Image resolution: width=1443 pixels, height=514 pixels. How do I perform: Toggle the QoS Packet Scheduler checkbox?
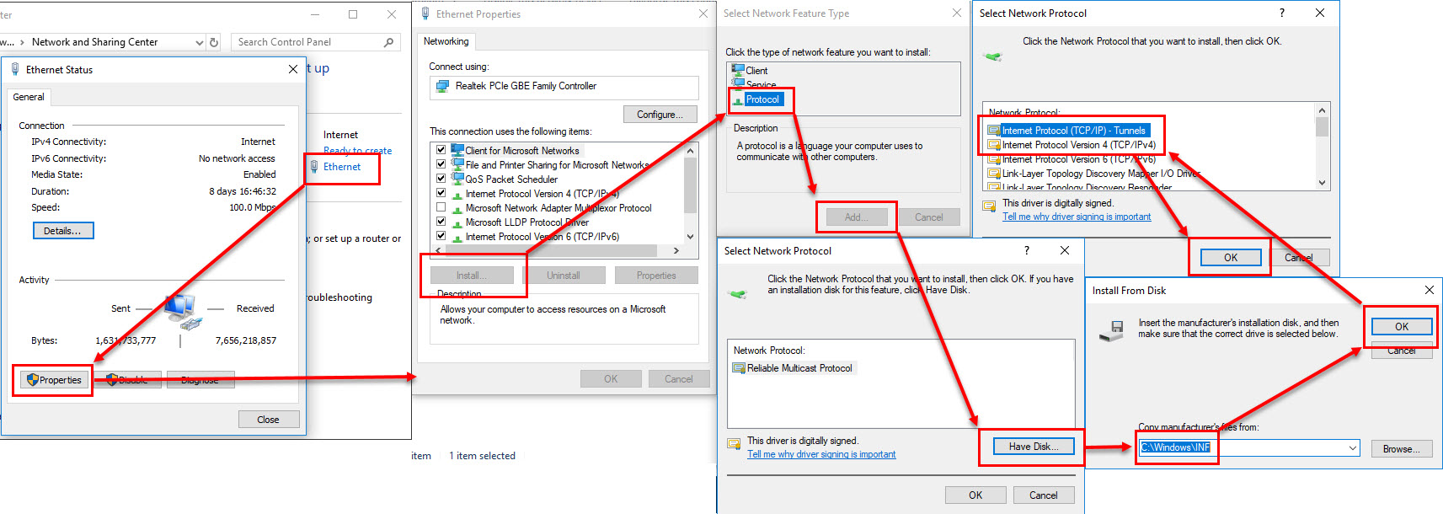pos(441,179)
